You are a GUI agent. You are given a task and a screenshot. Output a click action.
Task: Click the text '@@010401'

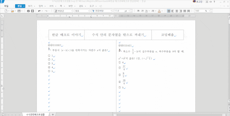pos(125,45)
